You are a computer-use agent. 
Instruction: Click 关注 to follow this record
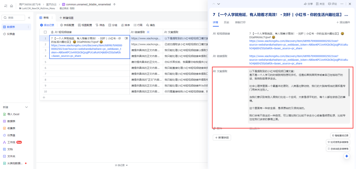[320, 4]
